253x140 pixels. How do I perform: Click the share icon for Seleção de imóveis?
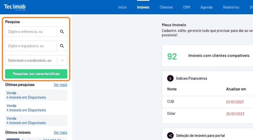(x=170, y=135)
